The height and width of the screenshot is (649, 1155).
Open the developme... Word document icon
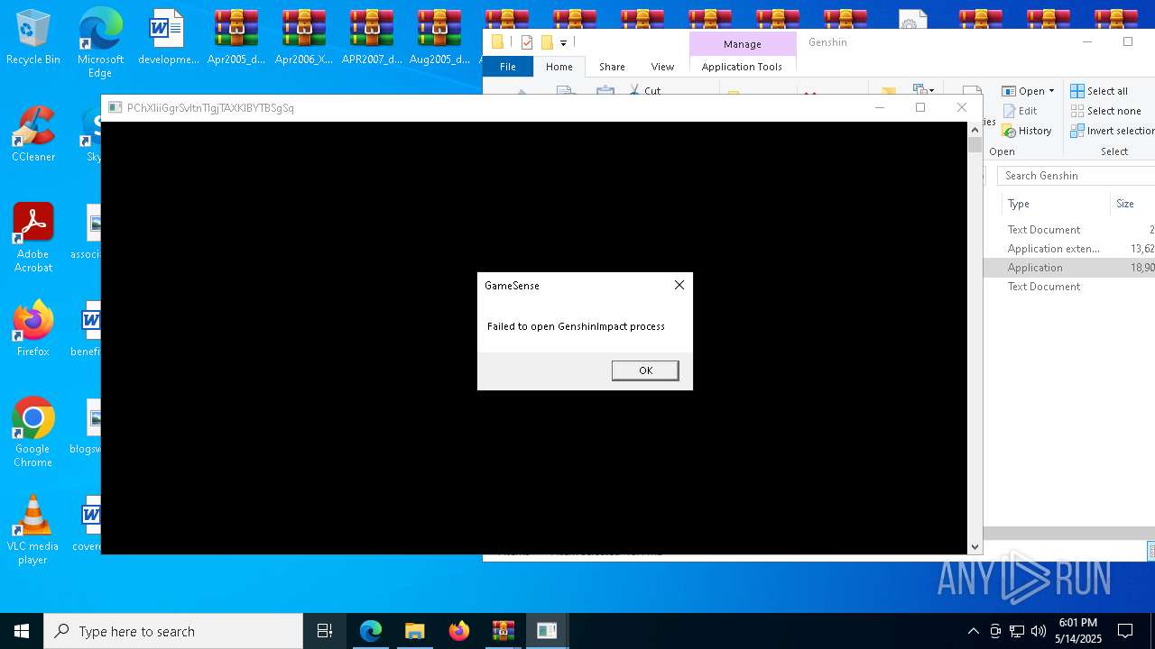[168, 38]
